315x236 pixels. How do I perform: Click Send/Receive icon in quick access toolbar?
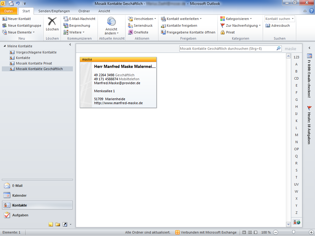(11, 3)
